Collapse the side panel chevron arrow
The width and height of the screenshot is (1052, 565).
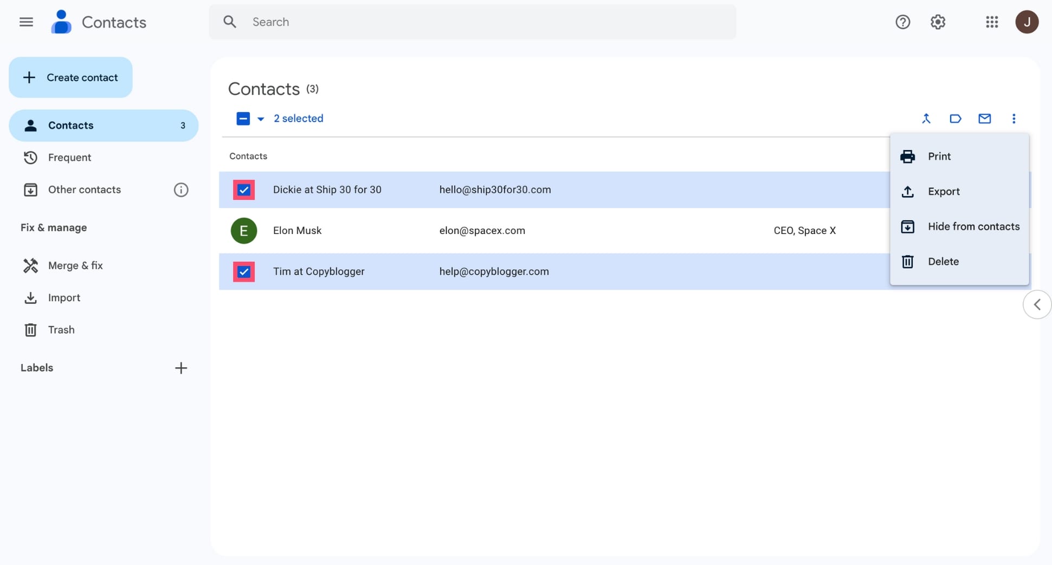[1037, 304]
